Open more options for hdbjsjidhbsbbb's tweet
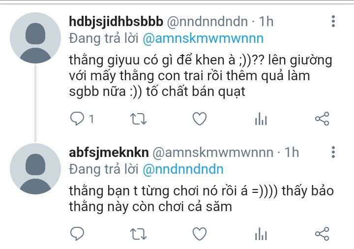 pos(333,22)
